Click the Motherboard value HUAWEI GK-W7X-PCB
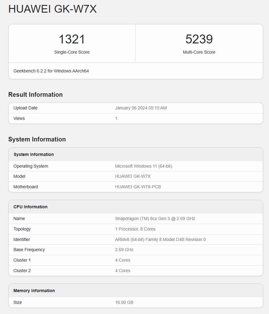The image size is (269, 314). tap(138, 187)
